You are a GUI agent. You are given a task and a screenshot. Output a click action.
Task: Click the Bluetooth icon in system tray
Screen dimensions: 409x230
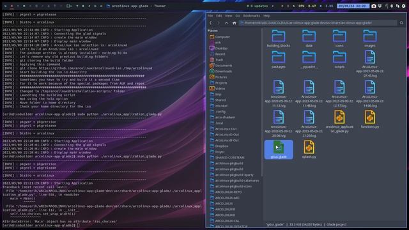392,6
